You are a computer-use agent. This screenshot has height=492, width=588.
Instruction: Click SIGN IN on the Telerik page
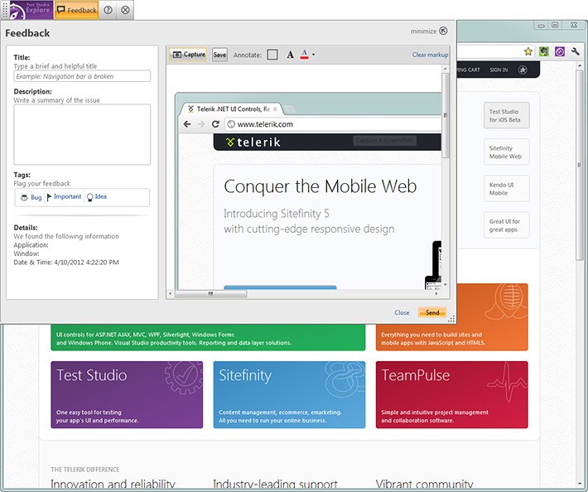point(499,70)
